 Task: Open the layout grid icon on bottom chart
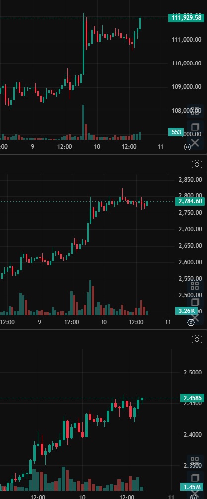pyautogui.click(x=194, y=461)
